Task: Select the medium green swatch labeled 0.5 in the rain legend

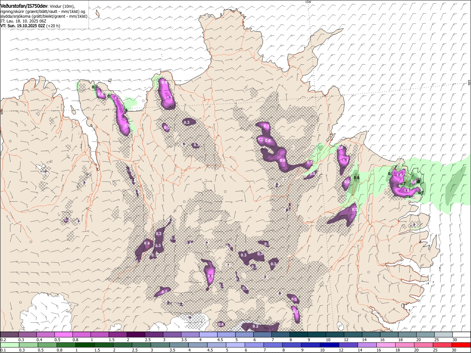Action: (x=47, y=345)
